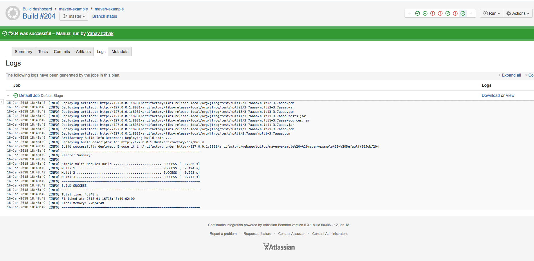Switch to the Metadata tab
The width and height of the screenshot is (534, 261).
click(x=120, y=52)
